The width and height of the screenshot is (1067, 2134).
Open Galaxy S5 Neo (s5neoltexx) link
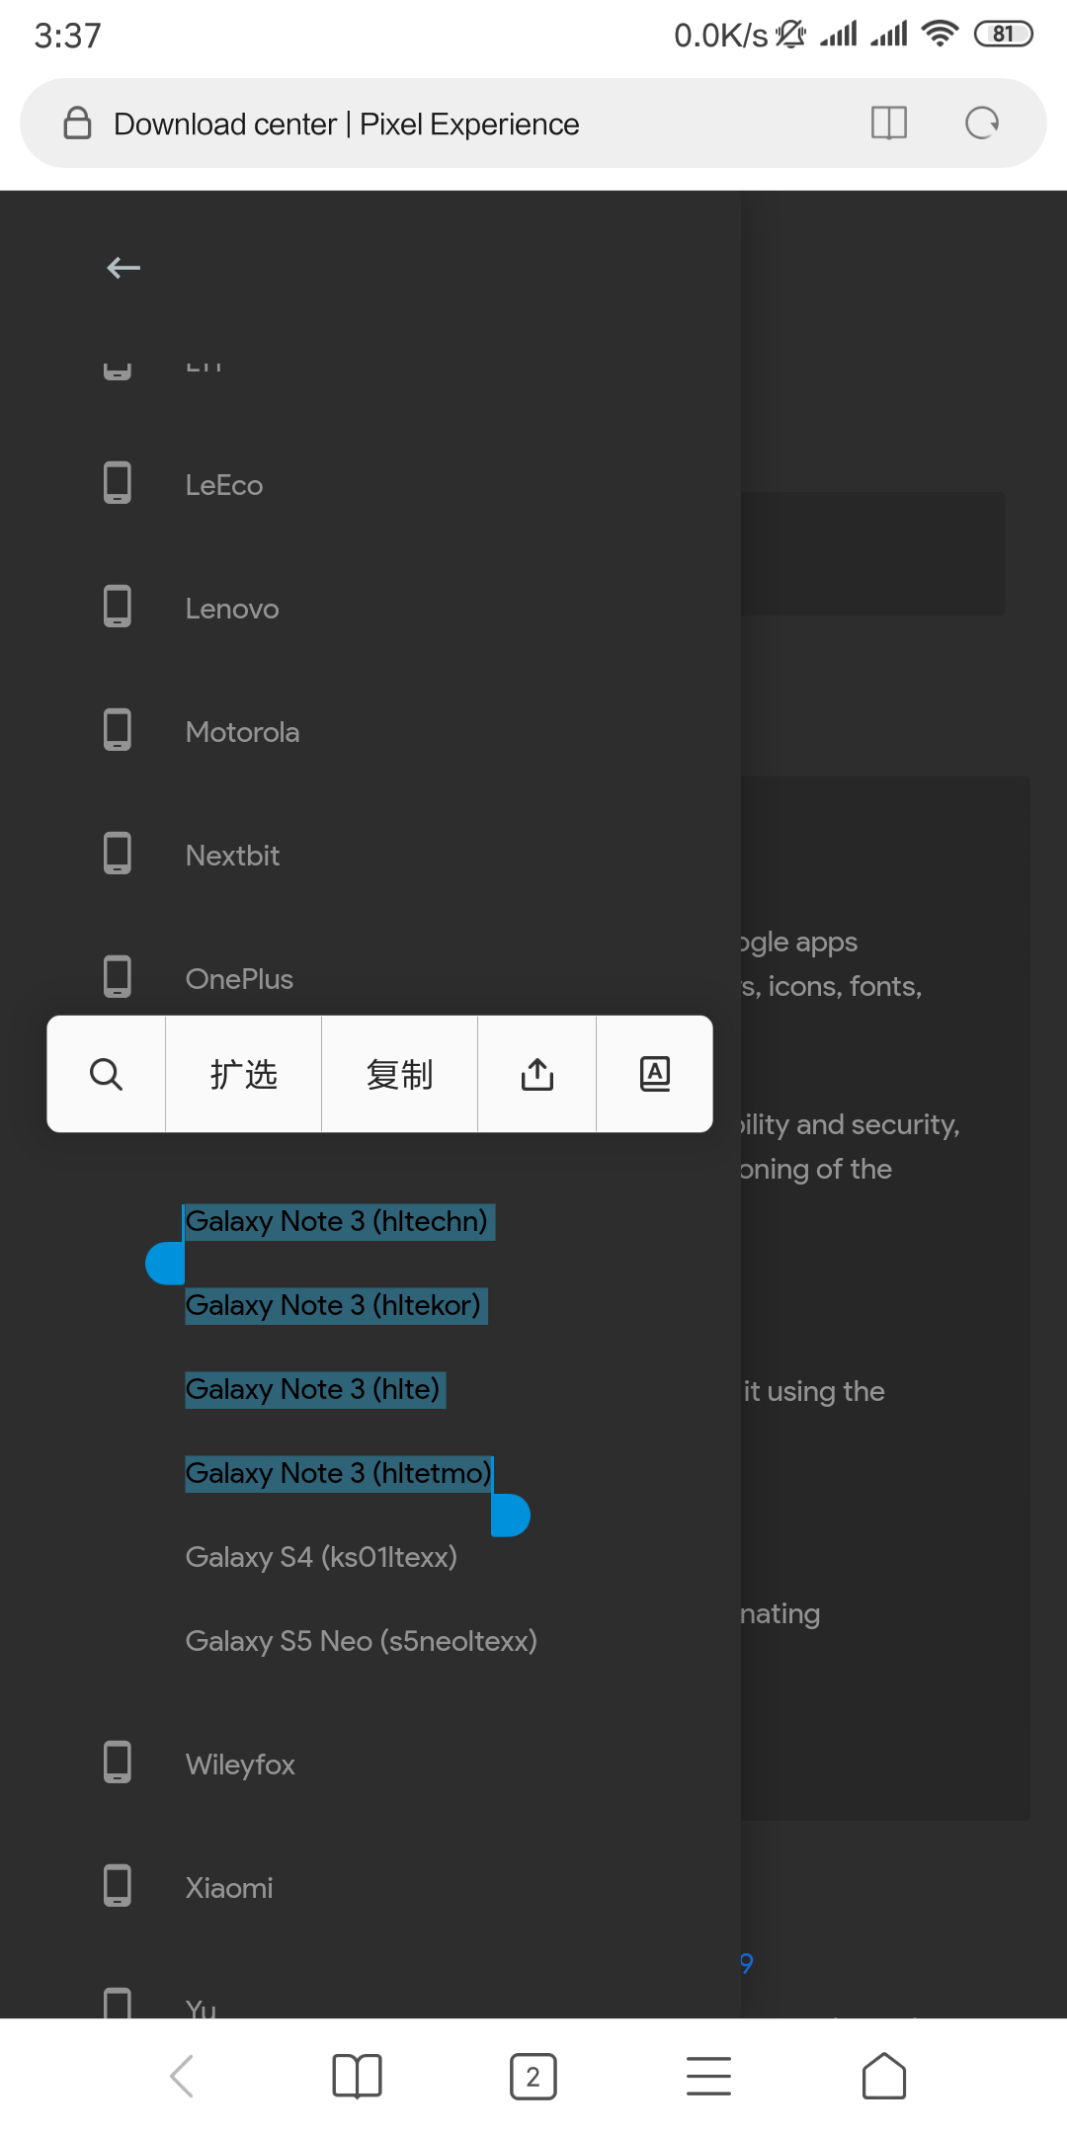pos(361,1641)
